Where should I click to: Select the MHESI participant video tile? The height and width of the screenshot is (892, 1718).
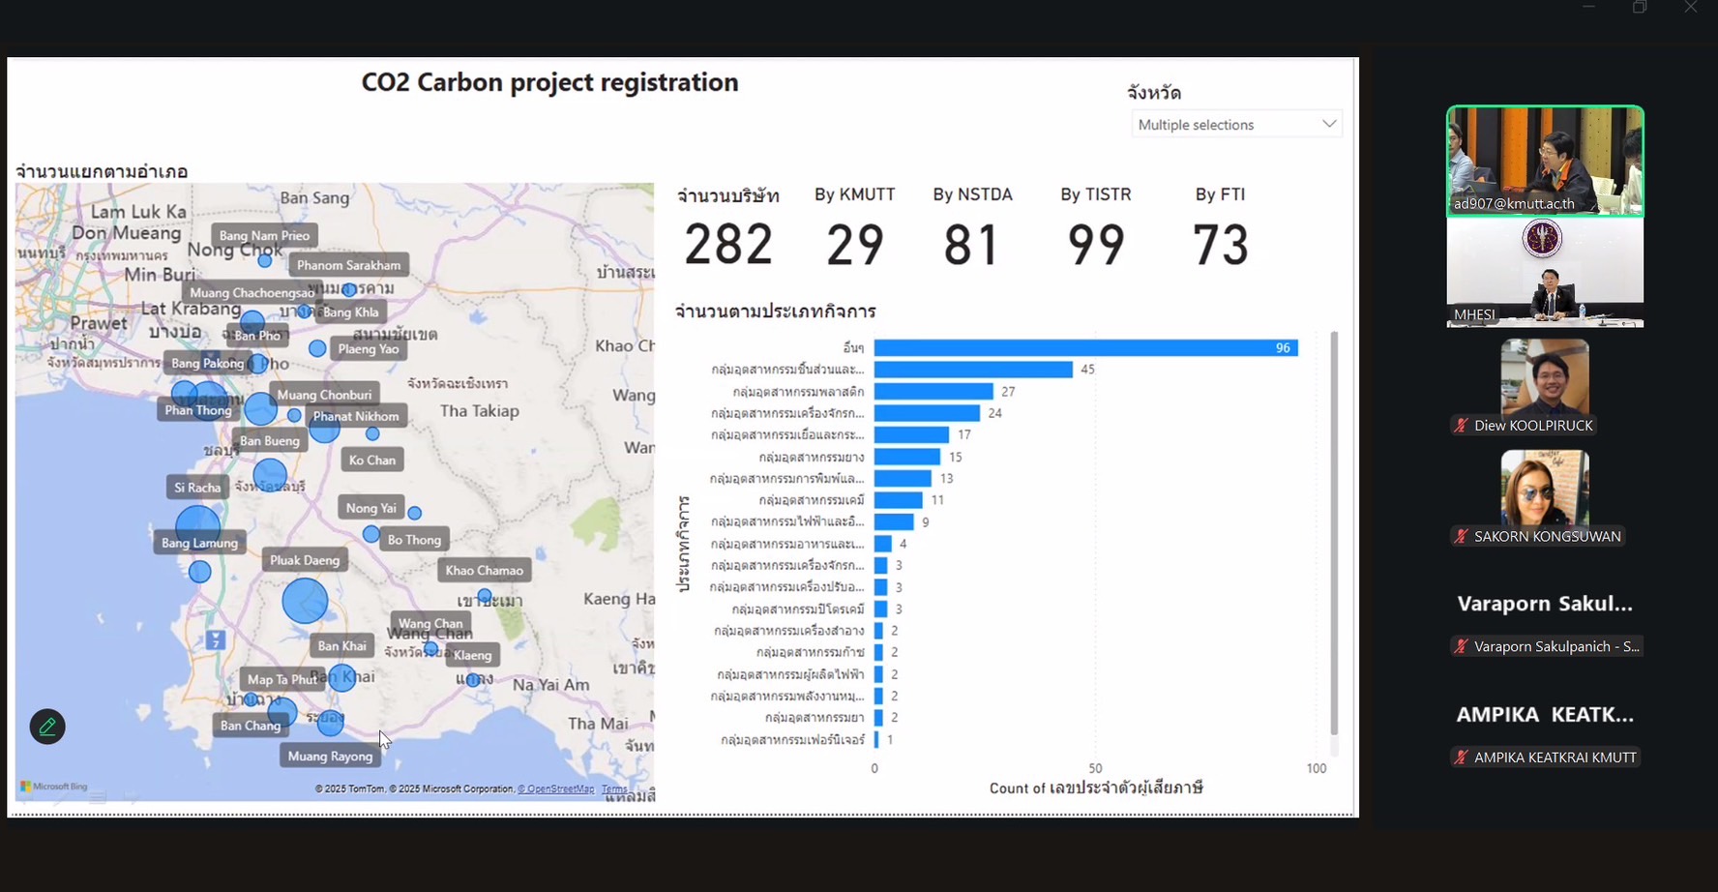1545,273
